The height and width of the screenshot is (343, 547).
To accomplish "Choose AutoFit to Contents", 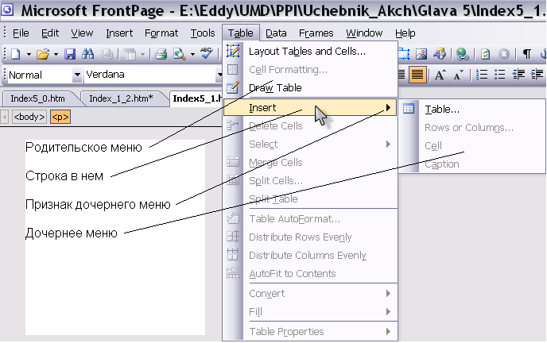I will (310, 274).
